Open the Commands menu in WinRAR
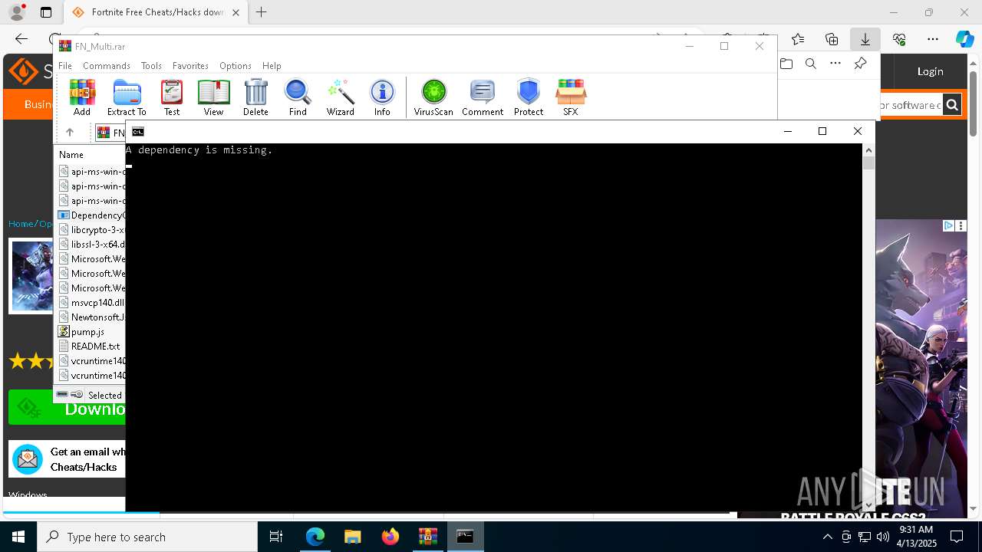Image resolution: width=982 pixels, height=552 pixels. coord(107,66)
